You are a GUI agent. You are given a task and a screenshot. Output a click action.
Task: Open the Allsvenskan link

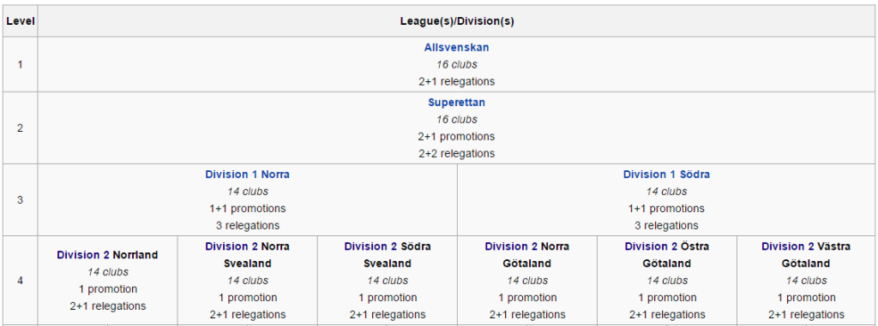point(456,48)
